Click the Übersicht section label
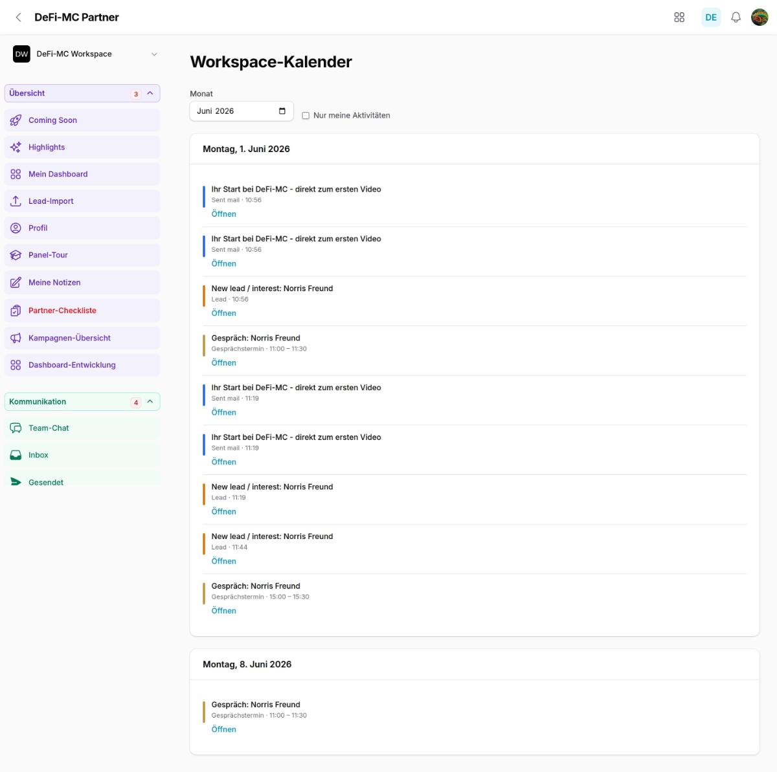The image size is (777, 772). click(27, 93)
